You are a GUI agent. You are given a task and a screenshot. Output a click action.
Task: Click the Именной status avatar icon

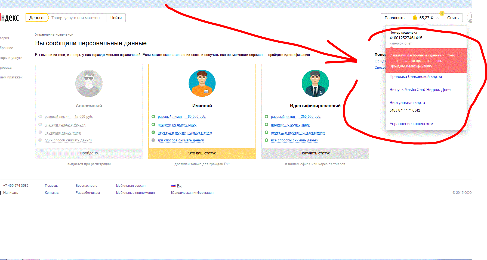pos(202,83)
